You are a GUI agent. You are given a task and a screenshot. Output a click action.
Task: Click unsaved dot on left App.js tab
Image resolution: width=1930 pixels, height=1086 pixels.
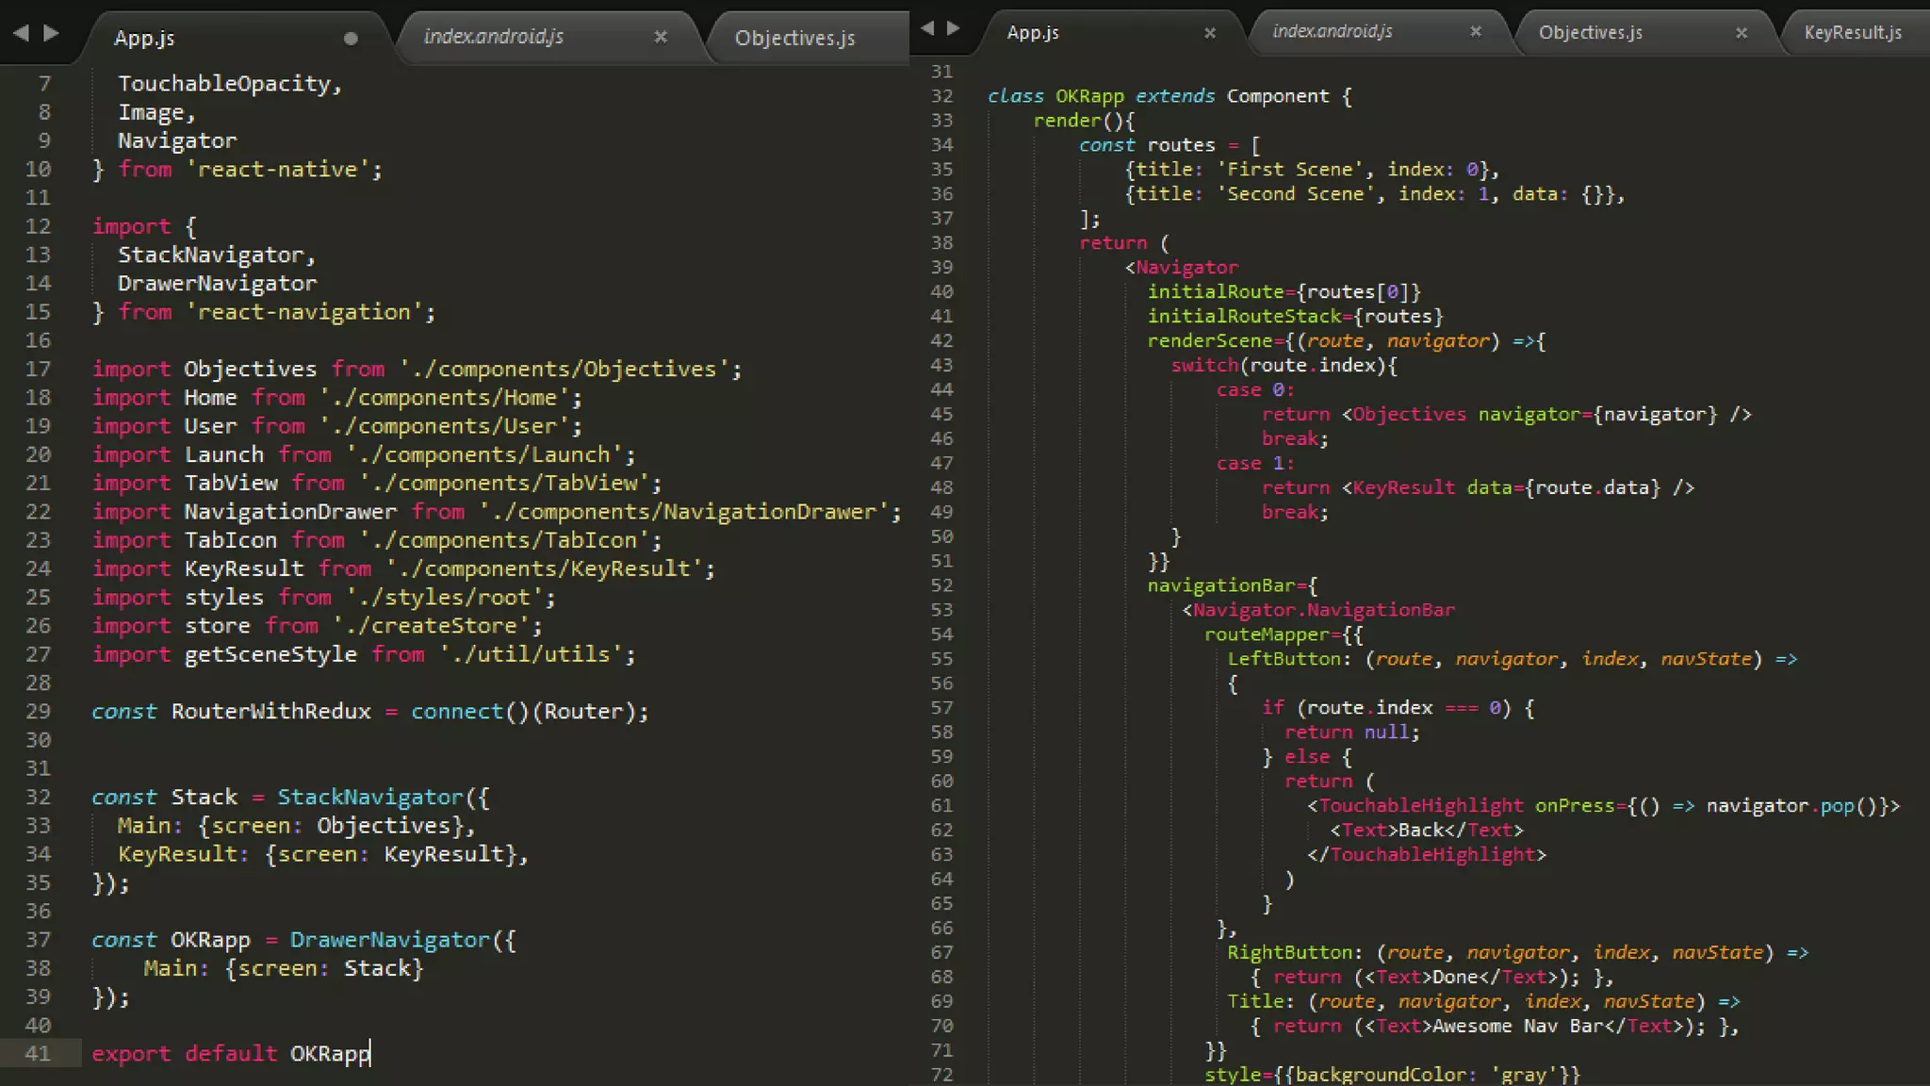[351, 39]
